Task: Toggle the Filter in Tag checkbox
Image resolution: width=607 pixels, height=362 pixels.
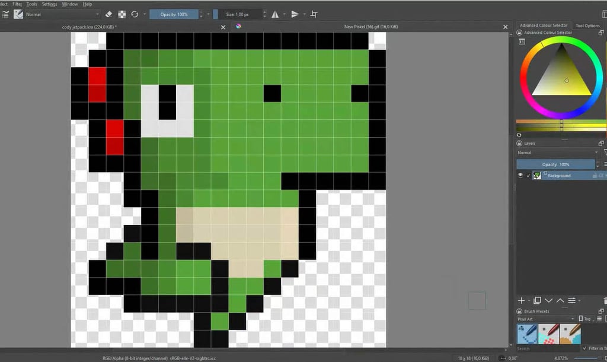Action: click(584, 348)
